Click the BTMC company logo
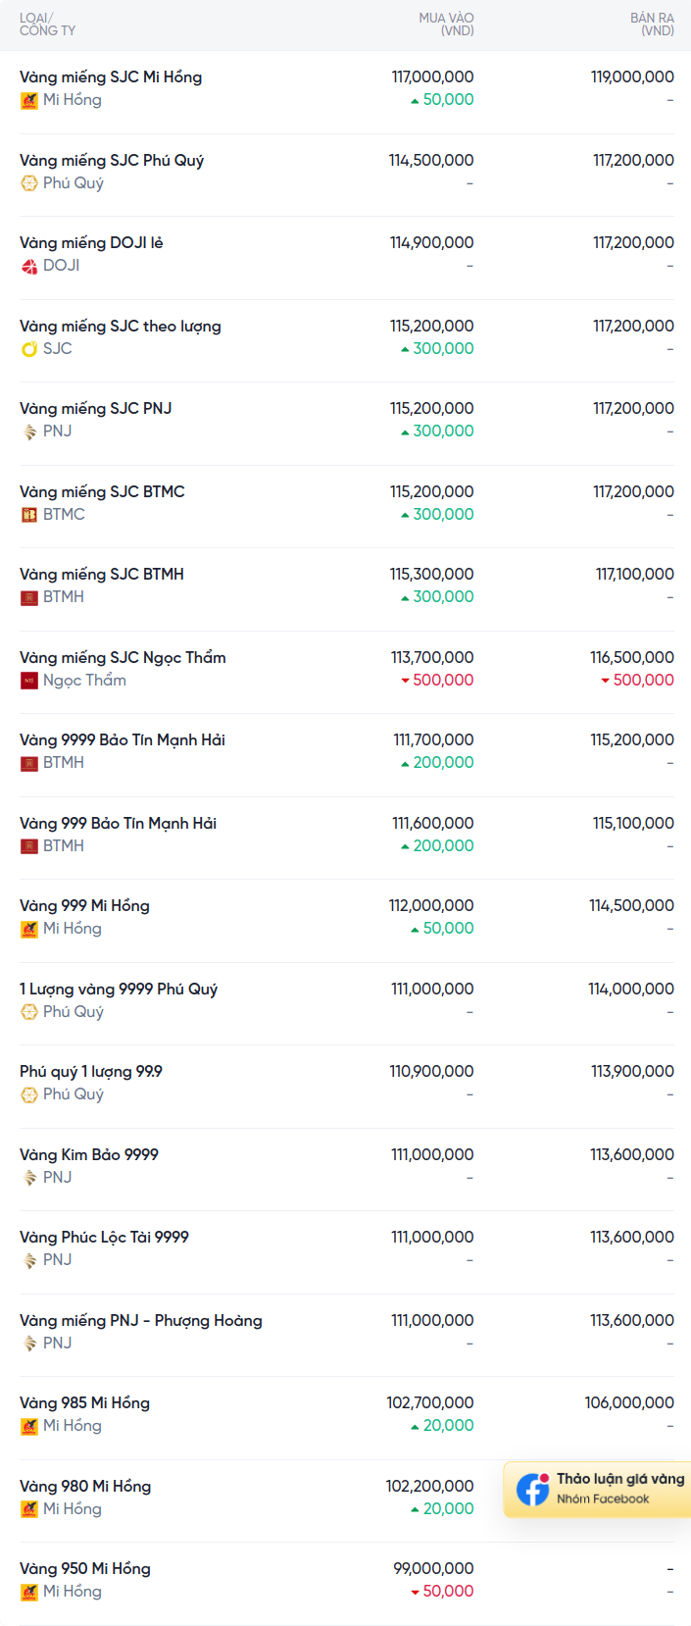Image resolution: width=691 pixels, height=1626 pixels. [x=29, y=515]
